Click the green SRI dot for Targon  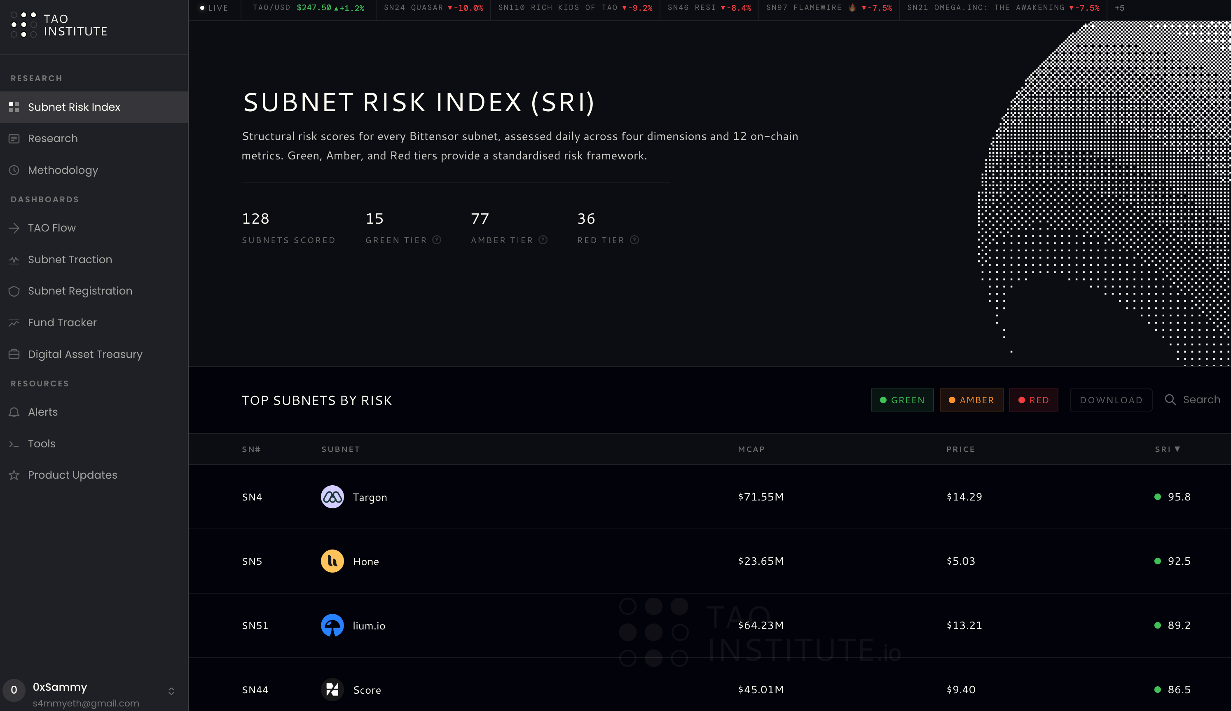(1157, 497)
